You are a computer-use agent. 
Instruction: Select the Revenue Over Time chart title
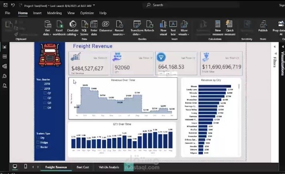click(x=123, y=80)
